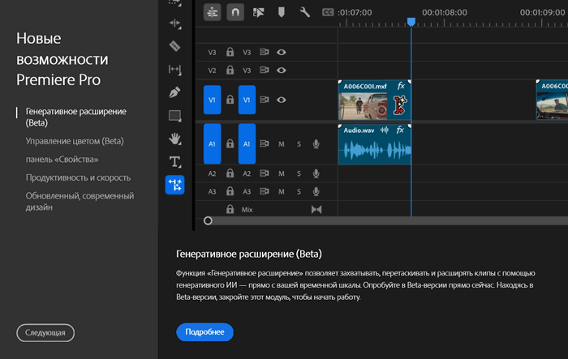Click the 00:01:08:00 timecode on ruler
Screen dimensions: 568x359
[445, 13]
